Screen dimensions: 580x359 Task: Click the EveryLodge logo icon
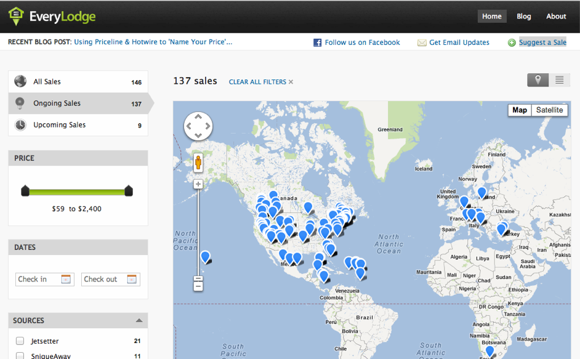click(16, 16)
